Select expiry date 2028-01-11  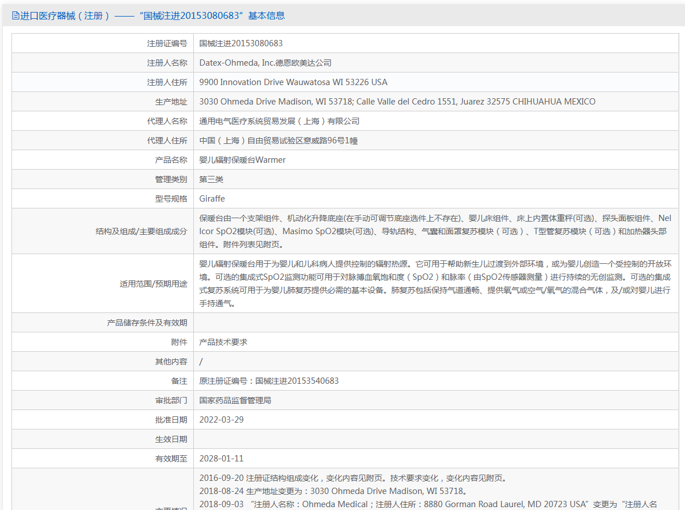(x=221, y=459)
